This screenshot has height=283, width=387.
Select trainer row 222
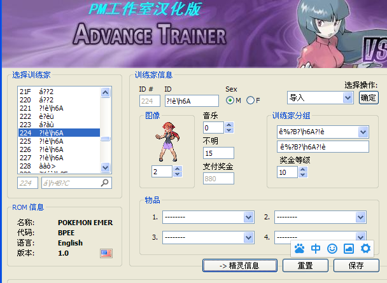click(x=59, y=116)
